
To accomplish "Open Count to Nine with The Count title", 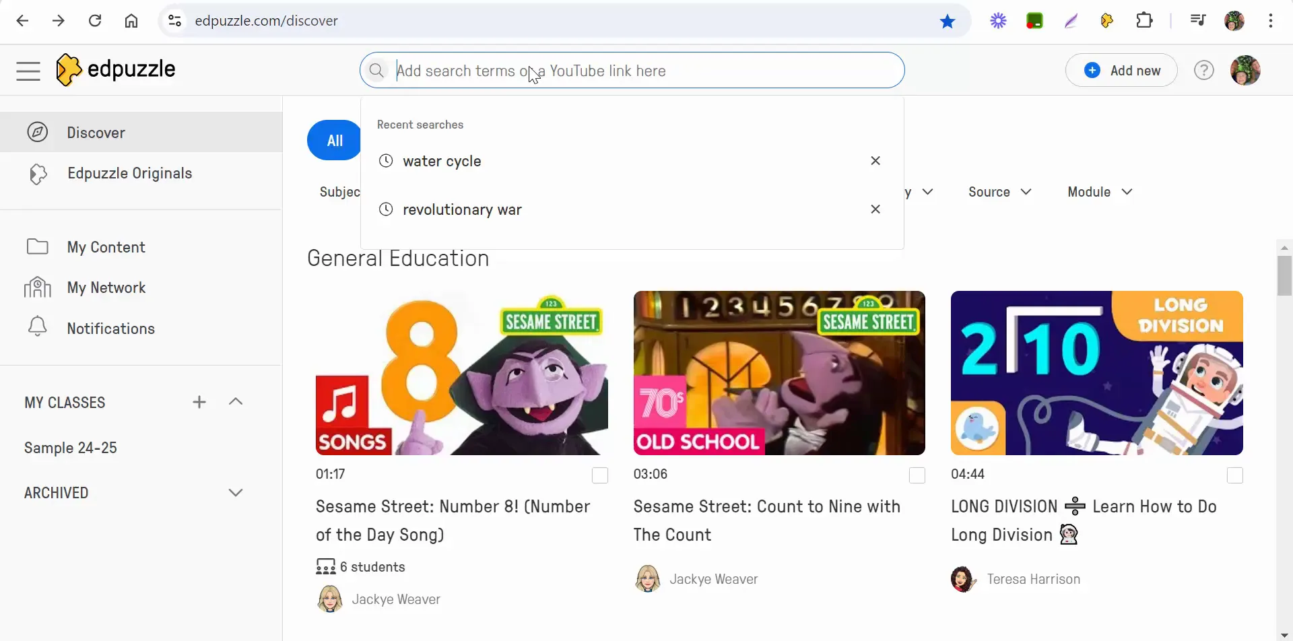I will click(767, 520).
